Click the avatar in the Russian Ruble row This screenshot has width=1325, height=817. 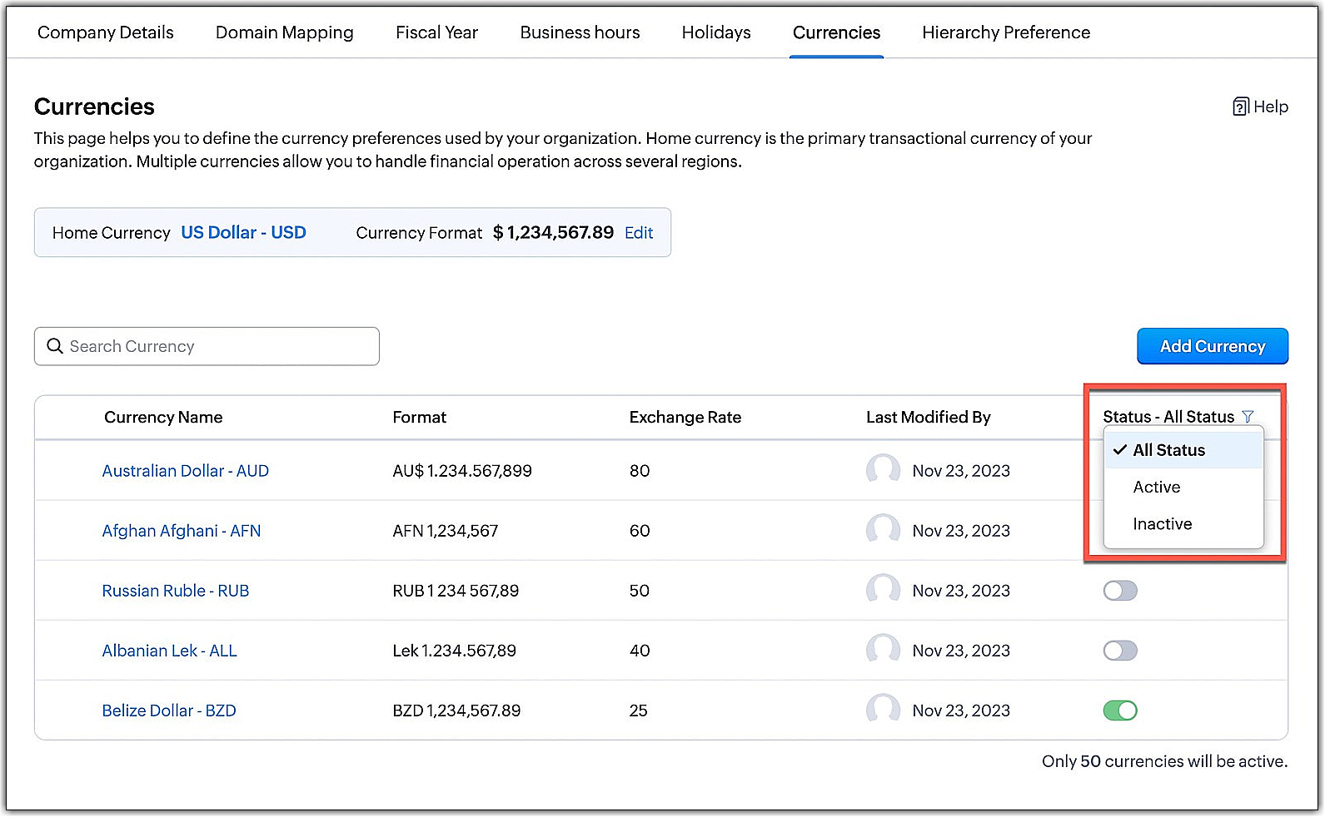coord(883,590)
